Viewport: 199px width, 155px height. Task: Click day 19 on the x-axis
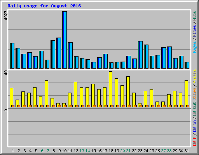[x=117, y=151]
